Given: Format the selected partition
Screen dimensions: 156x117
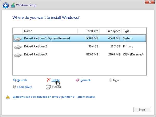Looking at the screenshot, I should (x=85, y=80).
